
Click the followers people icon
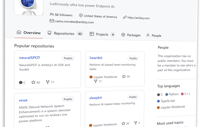pyautogui.click(x=52, y=15)
